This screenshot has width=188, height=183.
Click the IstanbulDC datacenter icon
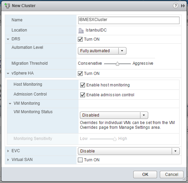click(81, 30)
